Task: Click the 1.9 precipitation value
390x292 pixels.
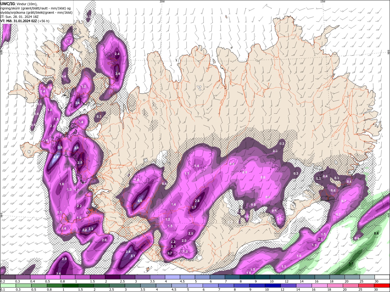Action: tap(314, 245)
